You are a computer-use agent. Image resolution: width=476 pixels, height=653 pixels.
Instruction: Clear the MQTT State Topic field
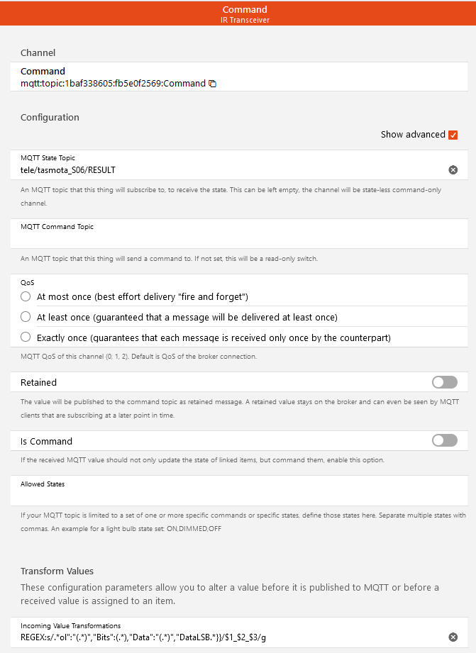coord(453,170)
